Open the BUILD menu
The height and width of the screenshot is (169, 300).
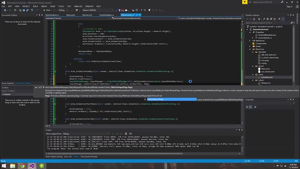point(35,6)
